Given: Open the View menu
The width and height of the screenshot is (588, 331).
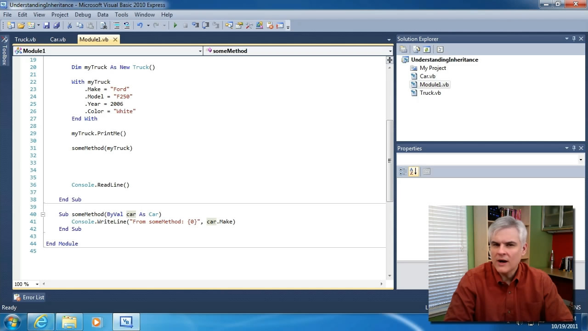Looking at the screenshot, I should pyautogui.click(x=39, y=15).
